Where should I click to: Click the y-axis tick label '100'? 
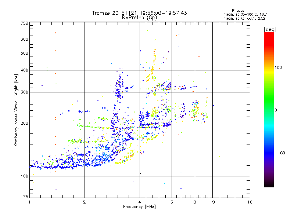[25, 176]
